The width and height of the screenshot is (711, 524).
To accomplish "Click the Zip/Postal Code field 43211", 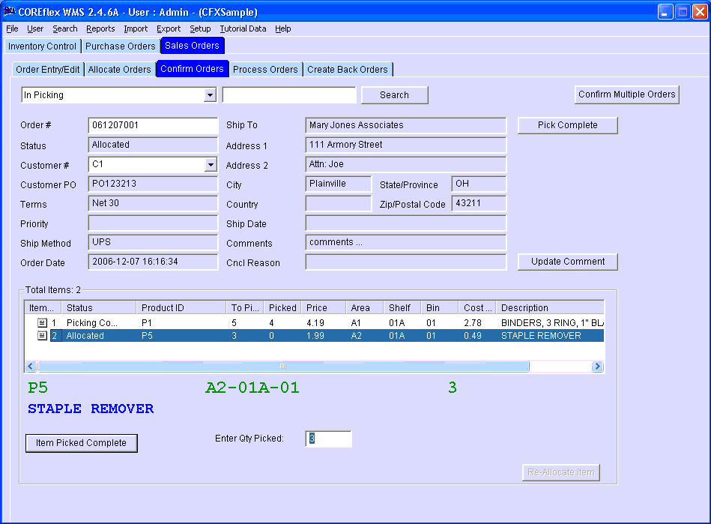I will [x=479, y=204].
